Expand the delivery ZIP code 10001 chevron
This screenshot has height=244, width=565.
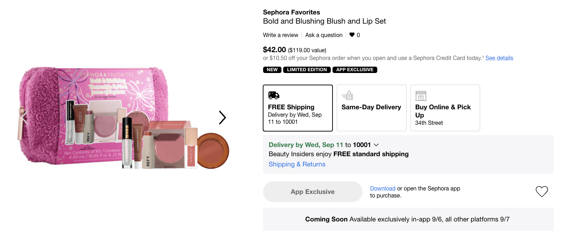(376, 145)
